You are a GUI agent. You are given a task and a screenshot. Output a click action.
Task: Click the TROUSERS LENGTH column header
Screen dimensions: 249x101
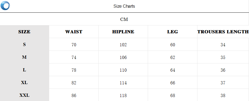[x=223, y=32]
